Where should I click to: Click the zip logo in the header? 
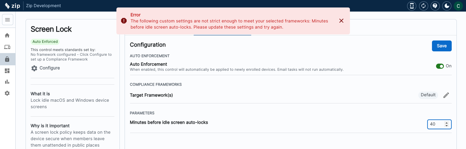(13, 6)
